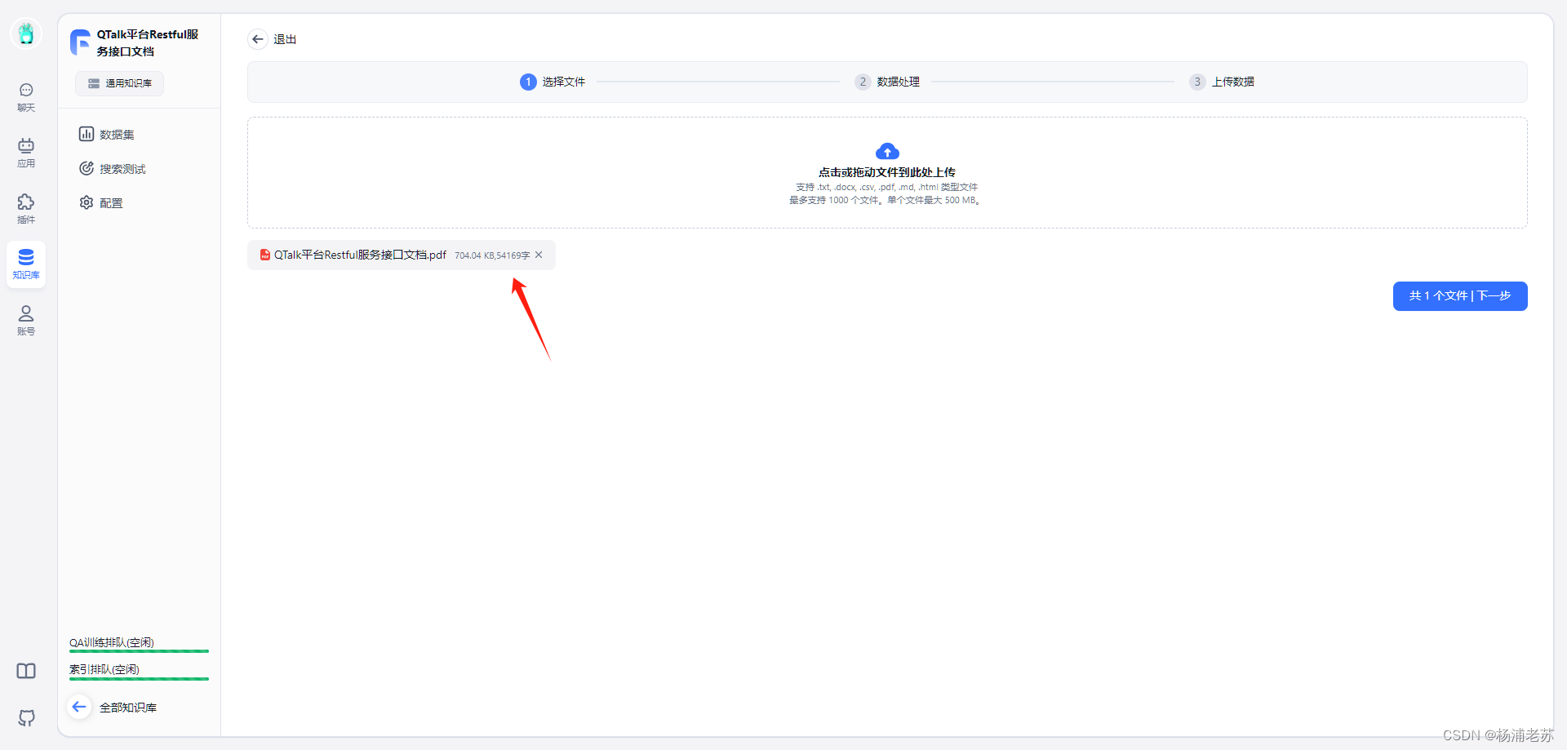
Task: Click the back arrow next to 退出
Action: 258,39
